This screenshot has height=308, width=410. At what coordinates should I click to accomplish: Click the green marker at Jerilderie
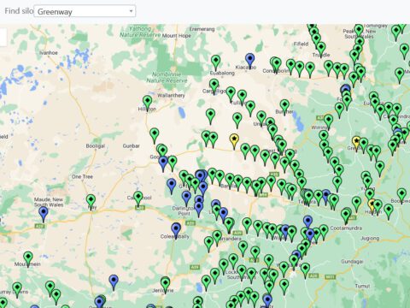pos(166,285)
